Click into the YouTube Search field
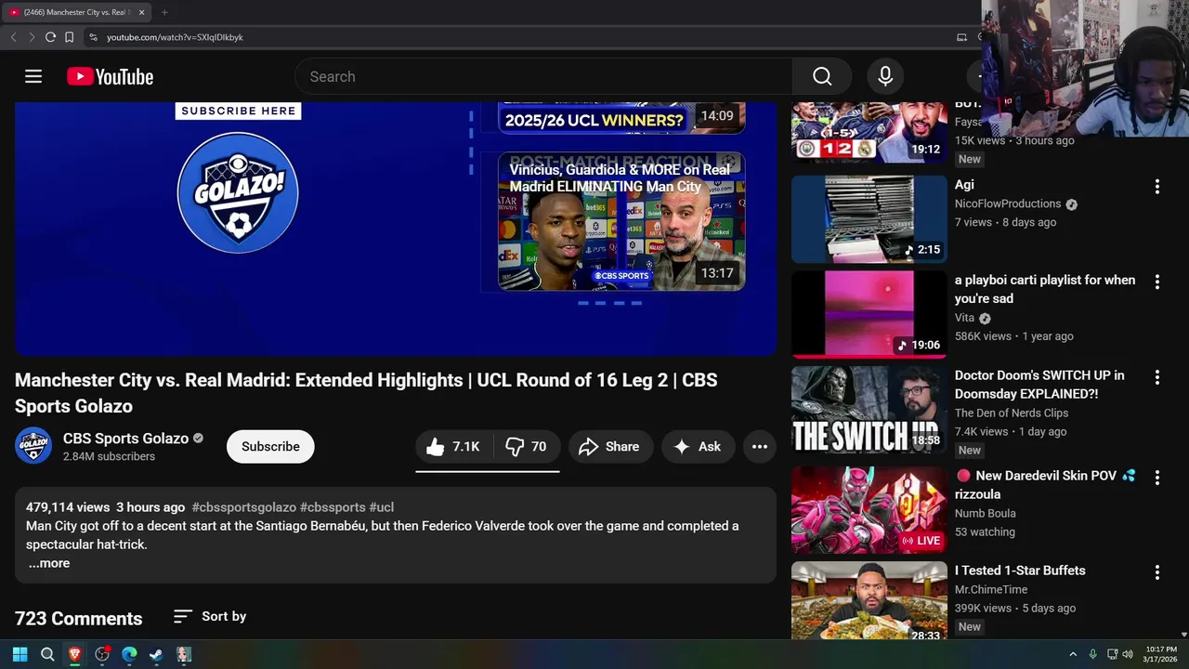The height and width of the screenshot is (669, 1189). 544,76
